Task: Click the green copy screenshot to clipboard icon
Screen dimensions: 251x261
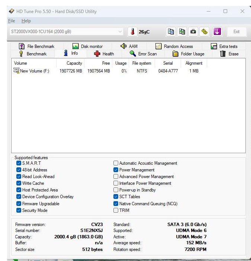Action: coord(182,32)
